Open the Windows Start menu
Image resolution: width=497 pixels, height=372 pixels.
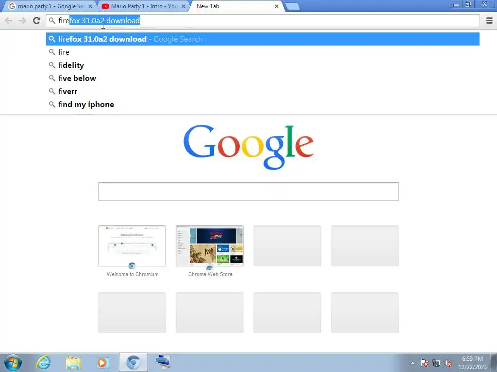coord(13,362)
